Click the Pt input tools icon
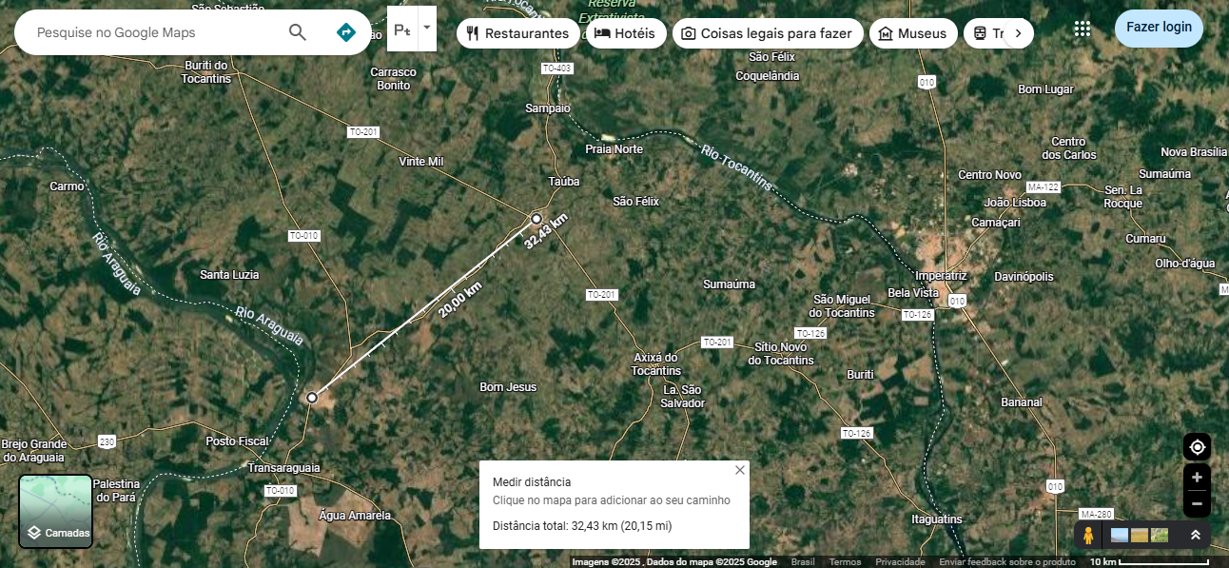The height and width of the screenshot is (568, 1229). tap(402, 29)
